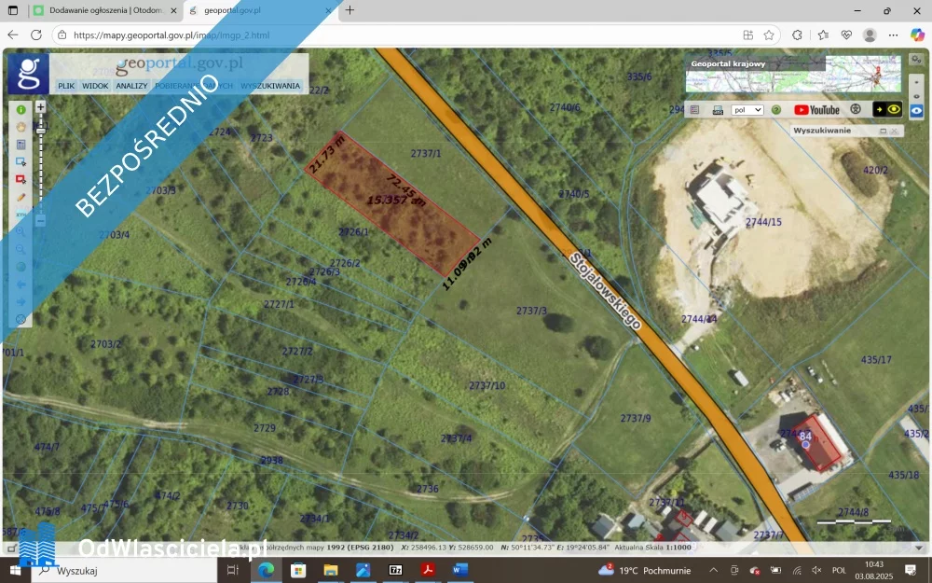Close the Wyszukiwanie panel
The image size is (932, 583).
point(894,131)
